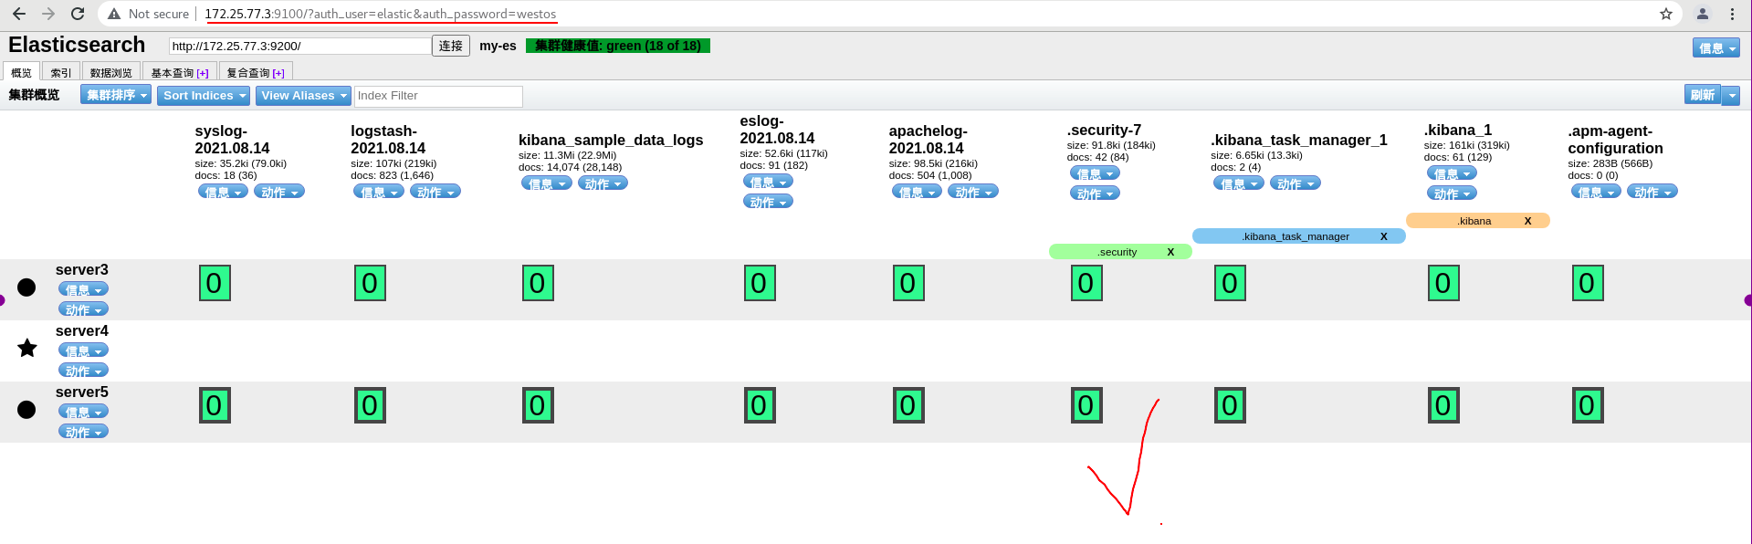Switch to the 数据浏览 browser tab
The width and height of the screenshot is (1752, 544).
pos(110,72)
